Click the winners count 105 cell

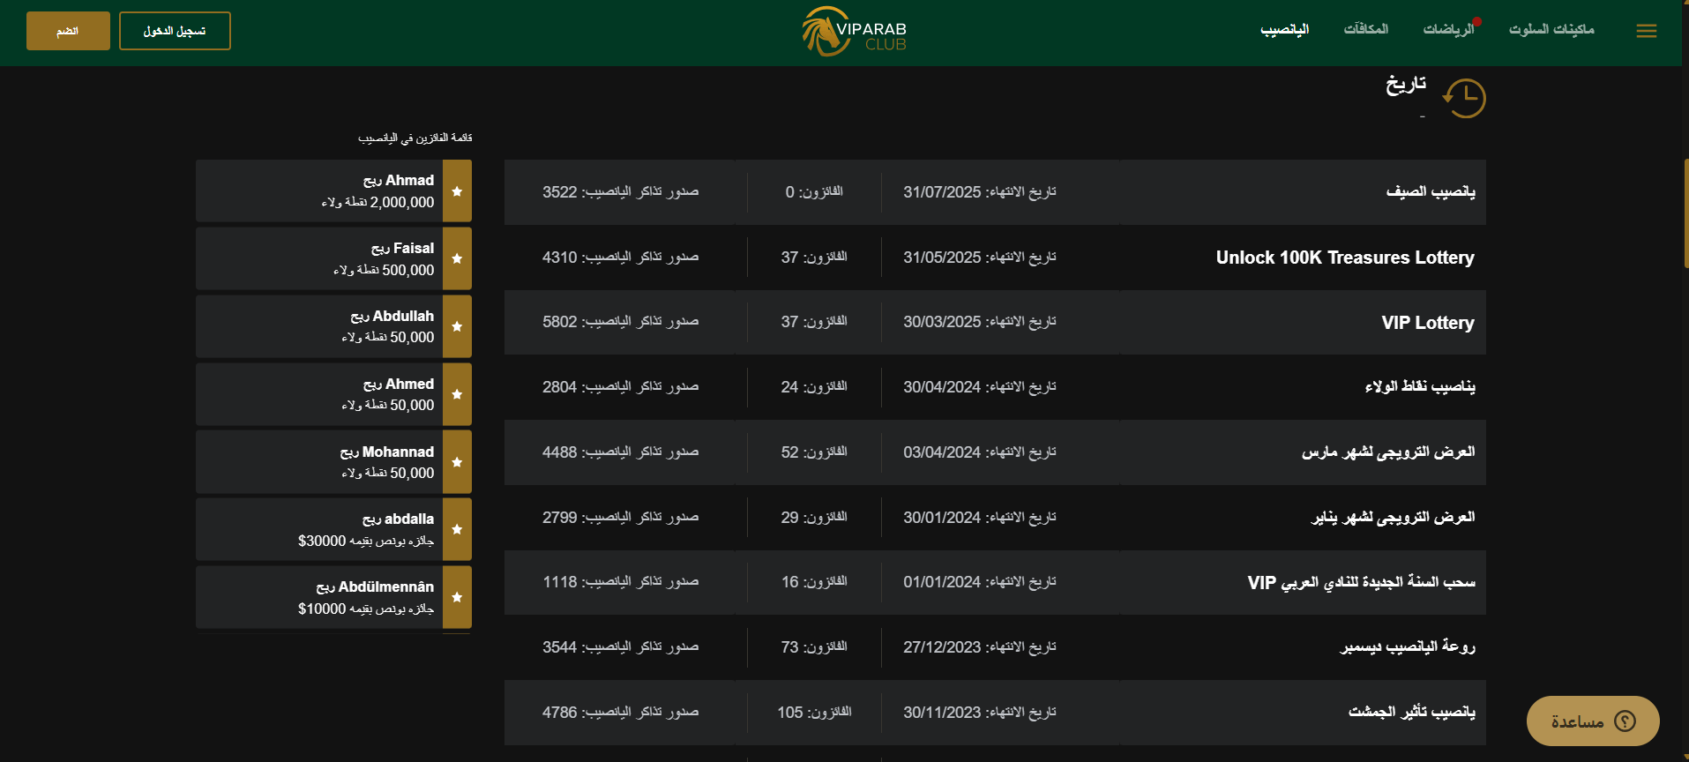[x=814, y=713]
